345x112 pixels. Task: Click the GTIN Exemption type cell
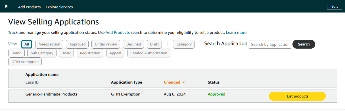(x=126, y=94)
